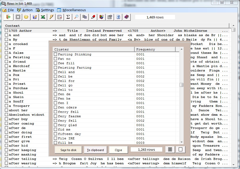Image resolution: width=240 pixels, height=169 pixels.
Task: Select the 'a Priest' row checkbox
Action: tap(7, 84)
